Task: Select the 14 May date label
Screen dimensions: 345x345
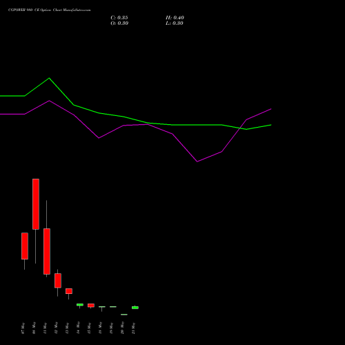Action: point(78,328)
